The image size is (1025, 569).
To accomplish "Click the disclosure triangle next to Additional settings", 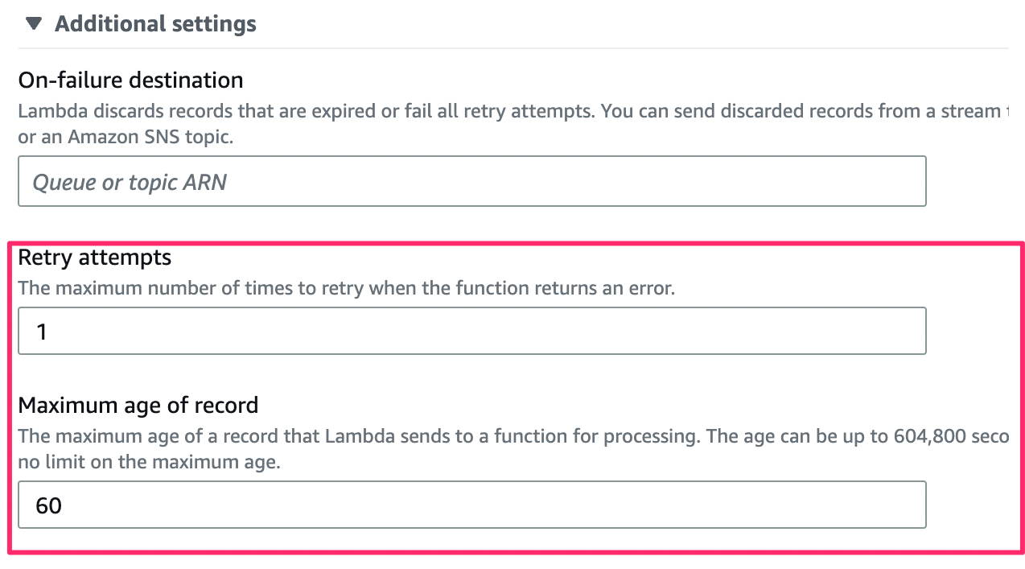I will point(33,23).
